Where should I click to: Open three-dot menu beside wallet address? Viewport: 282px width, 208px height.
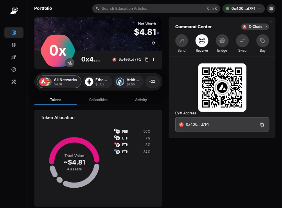point(153,60)
